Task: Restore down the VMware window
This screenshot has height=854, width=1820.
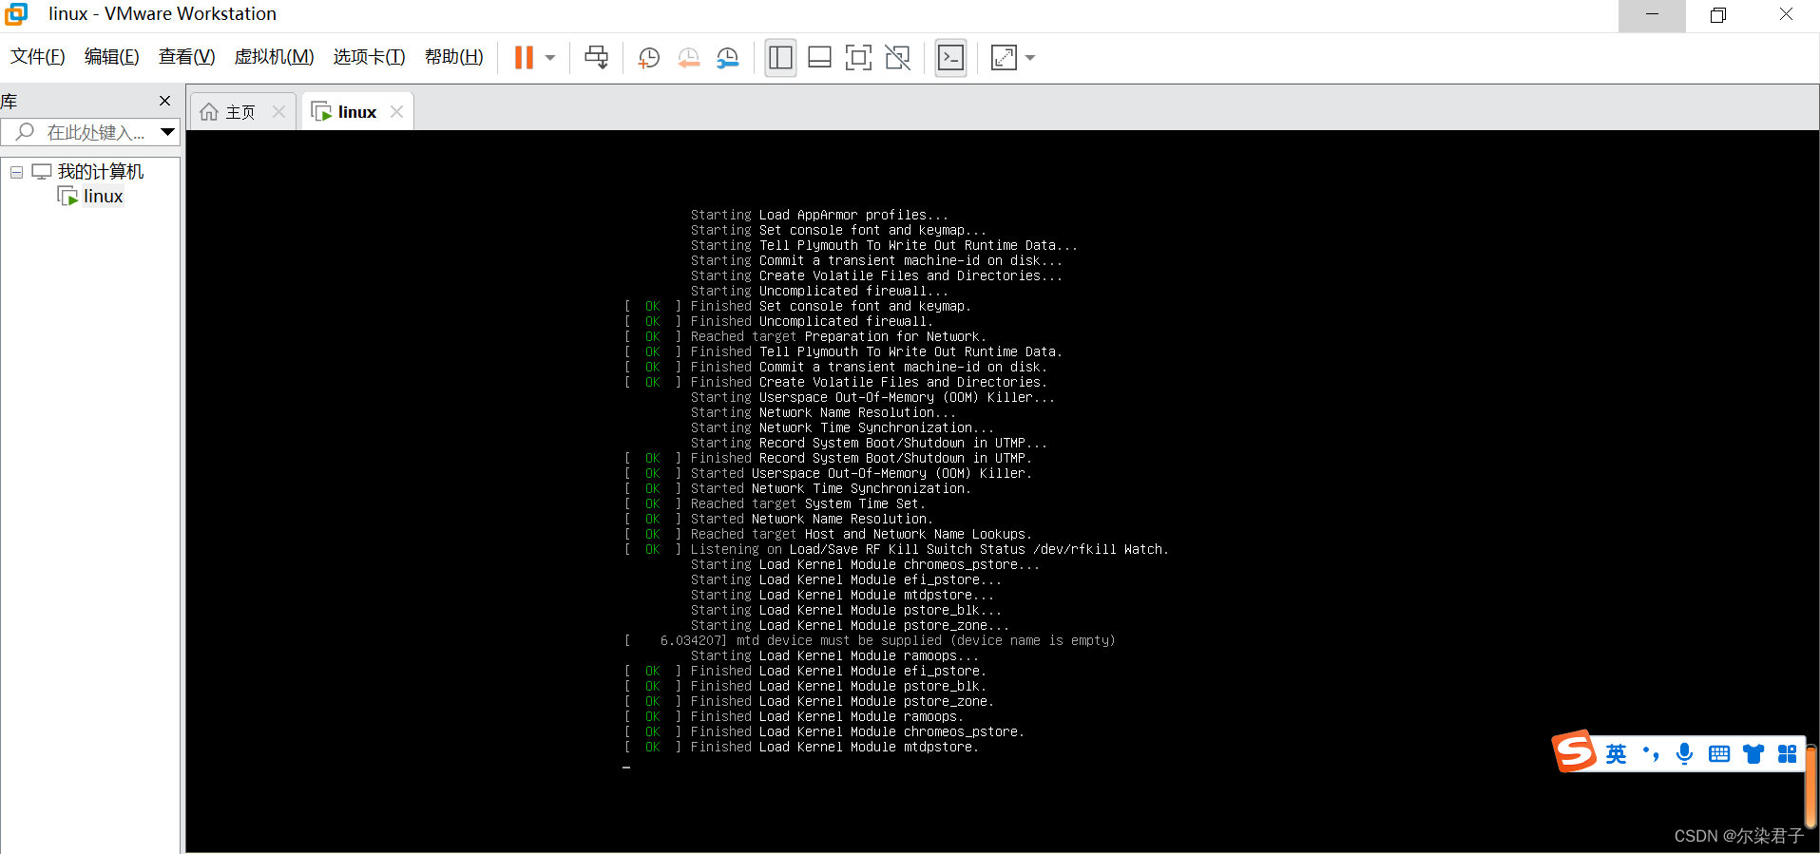Action: [x=1718, y=15]
